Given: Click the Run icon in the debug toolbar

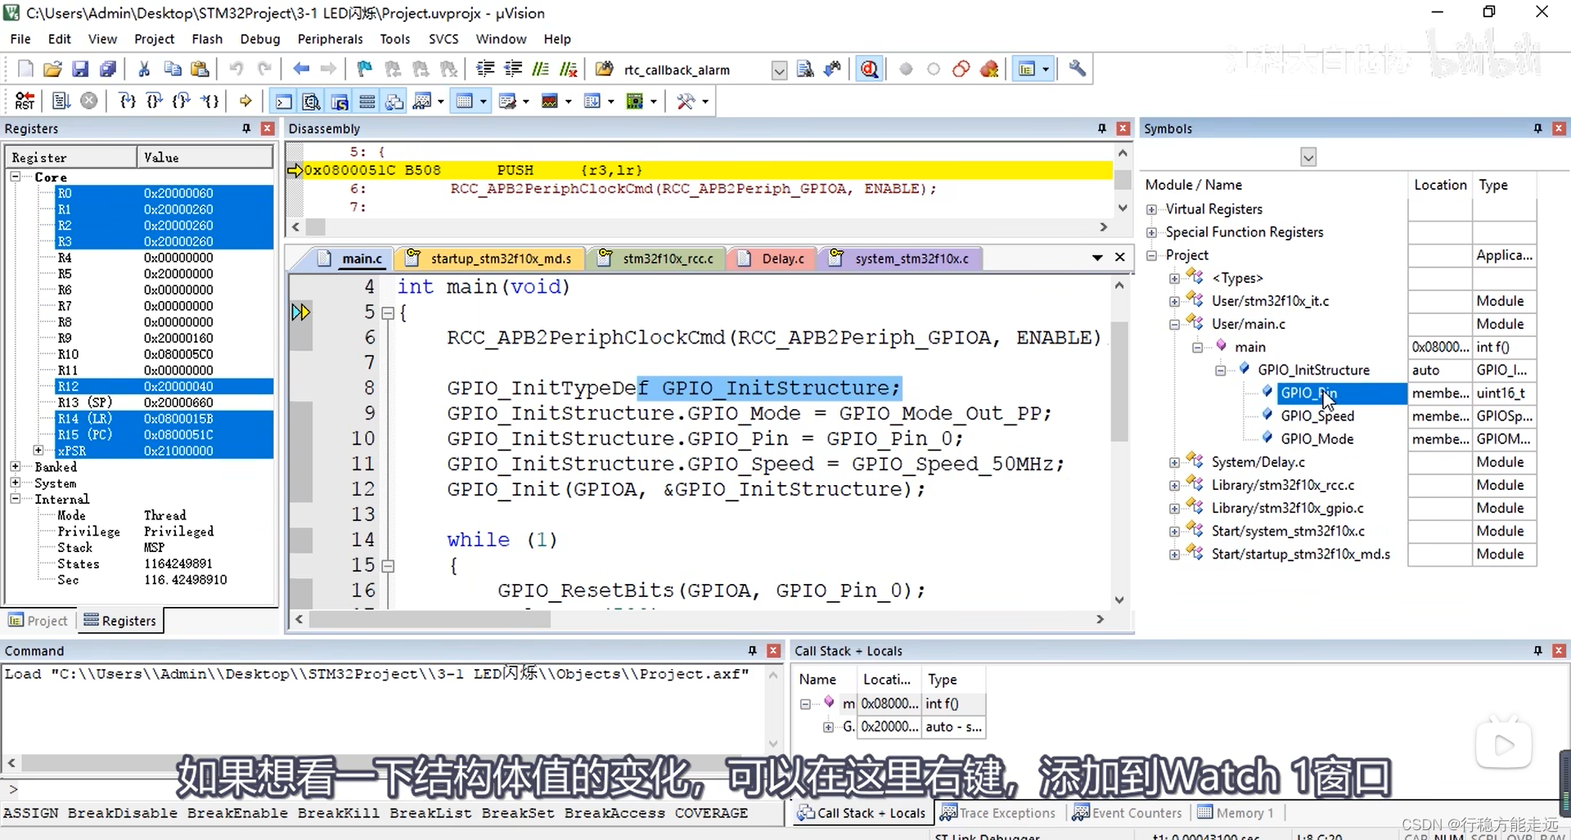Looking at the screenshot, I should pos(61,101).
